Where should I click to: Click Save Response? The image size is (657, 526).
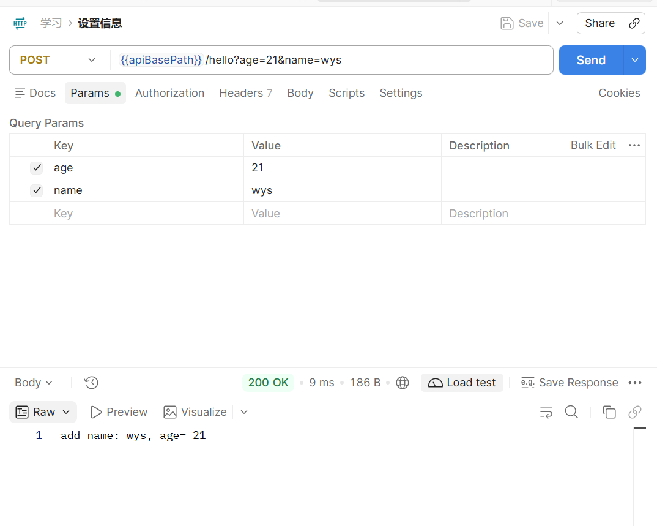tap(570, 383)
